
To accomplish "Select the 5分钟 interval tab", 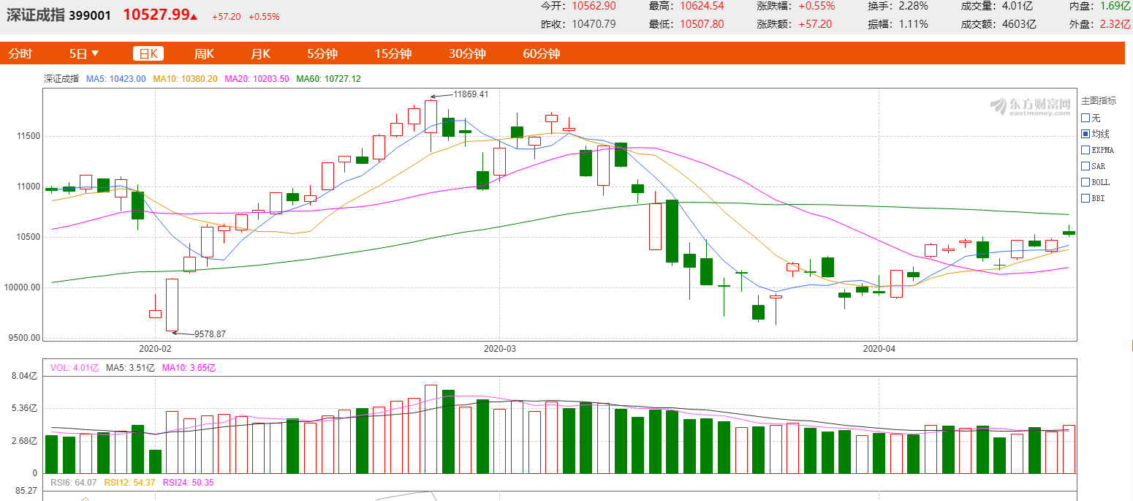I will click(322, 53).
